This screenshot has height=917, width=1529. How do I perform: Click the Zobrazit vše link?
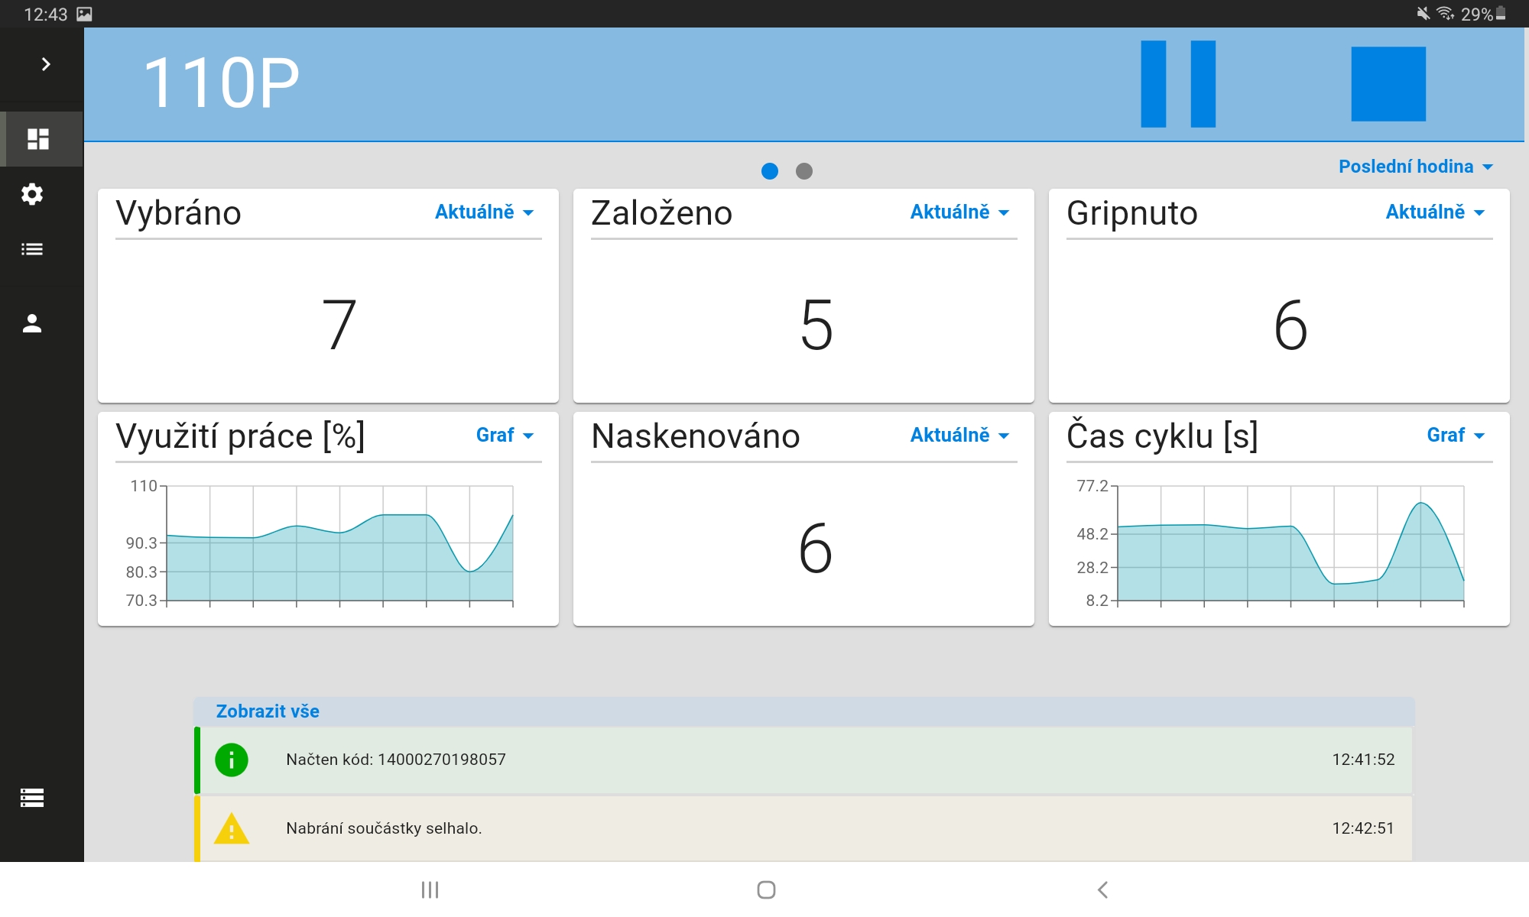[x=268, y=711]
